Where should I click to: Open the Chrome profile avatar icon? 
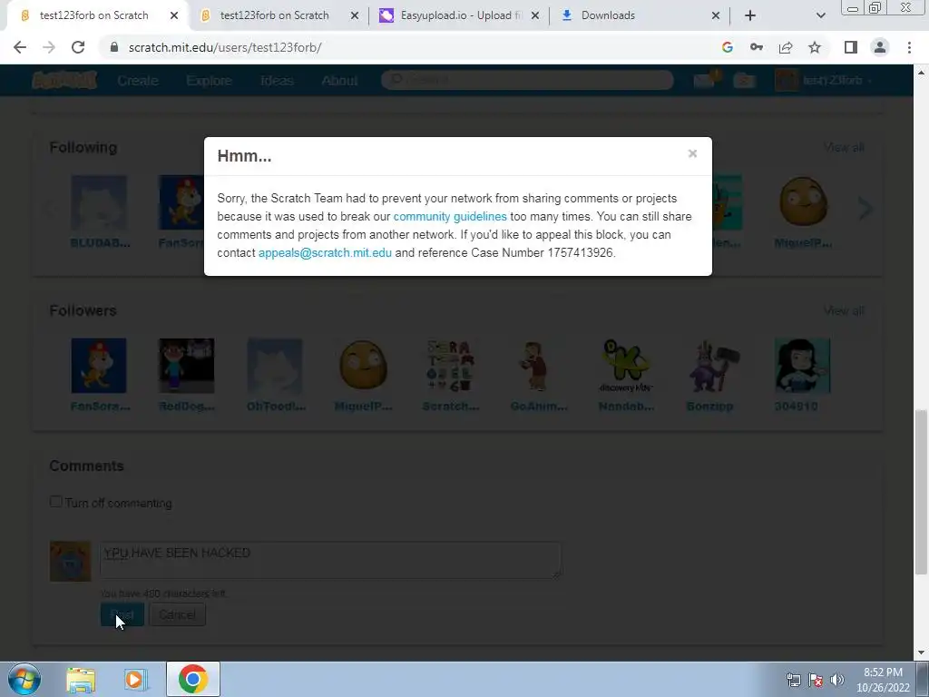tap(880, 47)
